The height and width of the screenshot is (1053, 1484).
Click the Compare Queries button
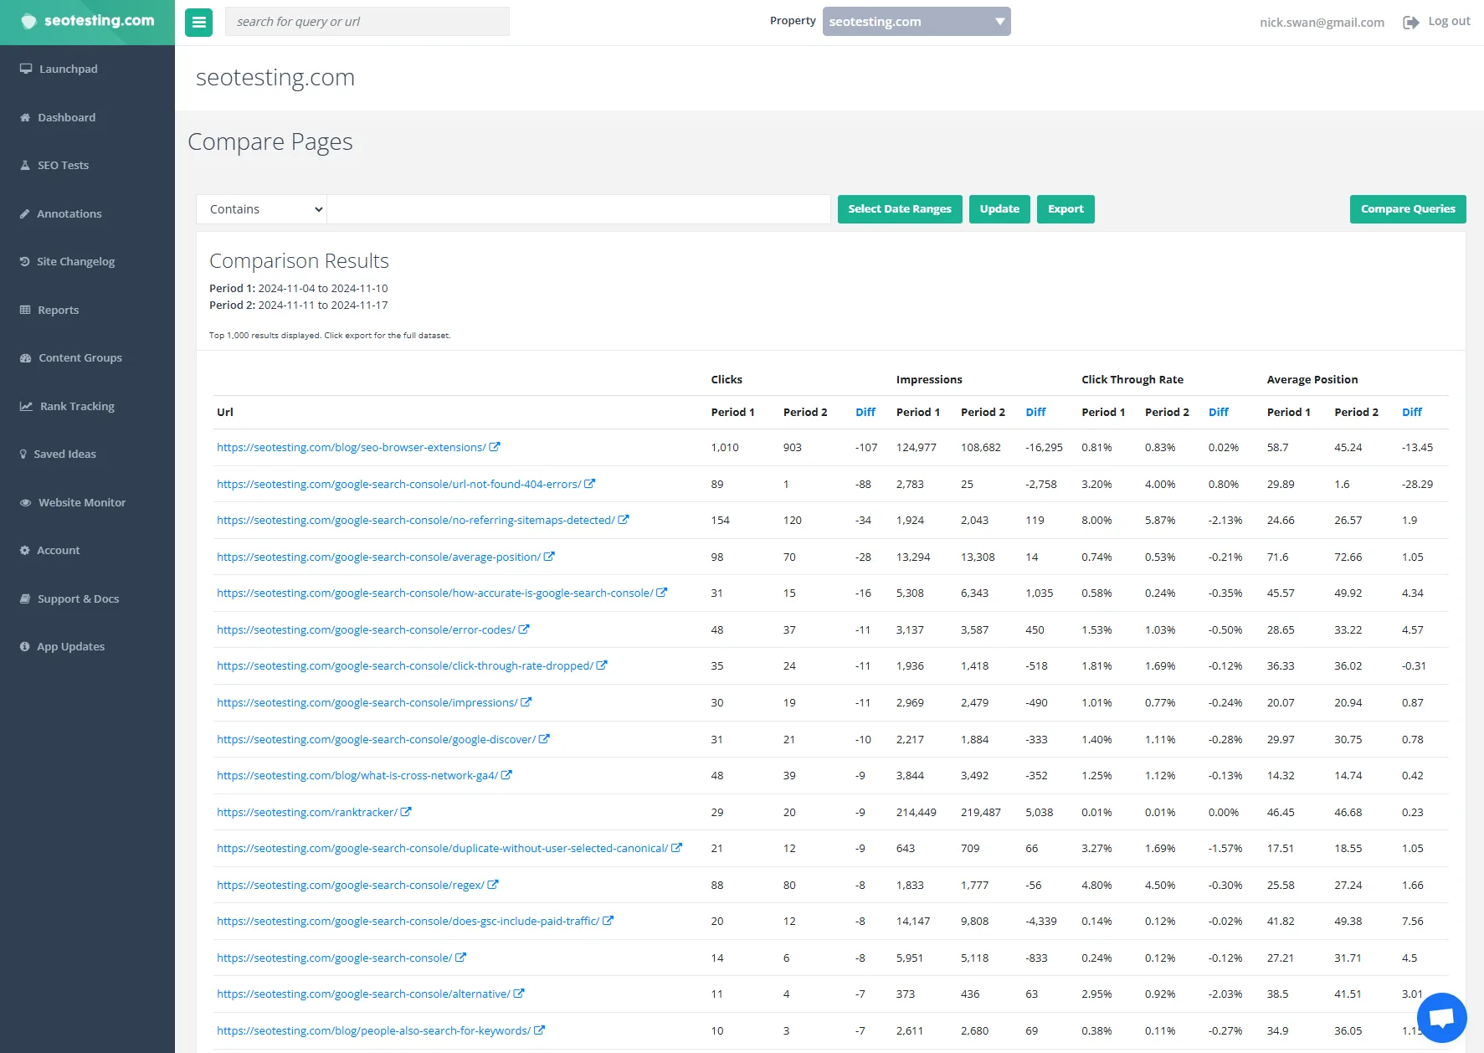click(x=1407, y=208)
